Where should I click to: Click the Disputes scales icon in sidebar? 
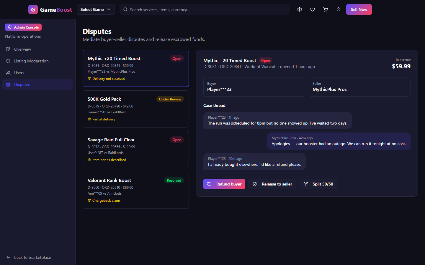coord(8,85)
